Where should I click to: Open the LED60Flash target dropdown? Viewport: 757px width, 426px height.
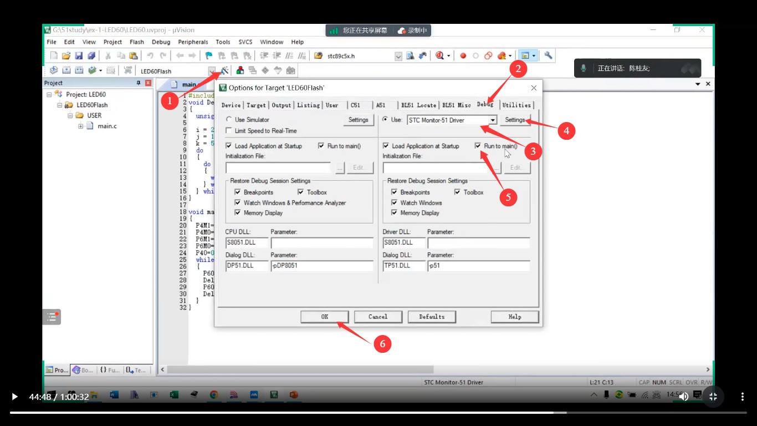pyautogui.click(x=212, y=71)
